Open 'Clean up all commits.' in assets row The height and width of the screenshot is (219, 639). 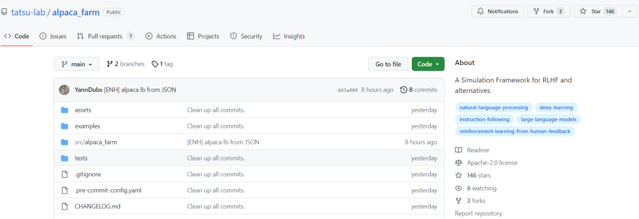[215, 110]
